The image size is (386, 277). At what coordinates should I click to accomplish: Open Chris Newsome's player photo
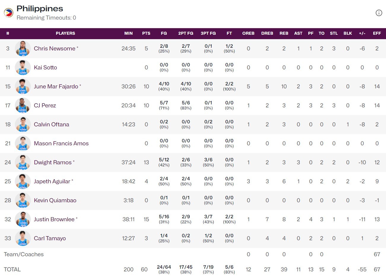[x=23, y=49]
